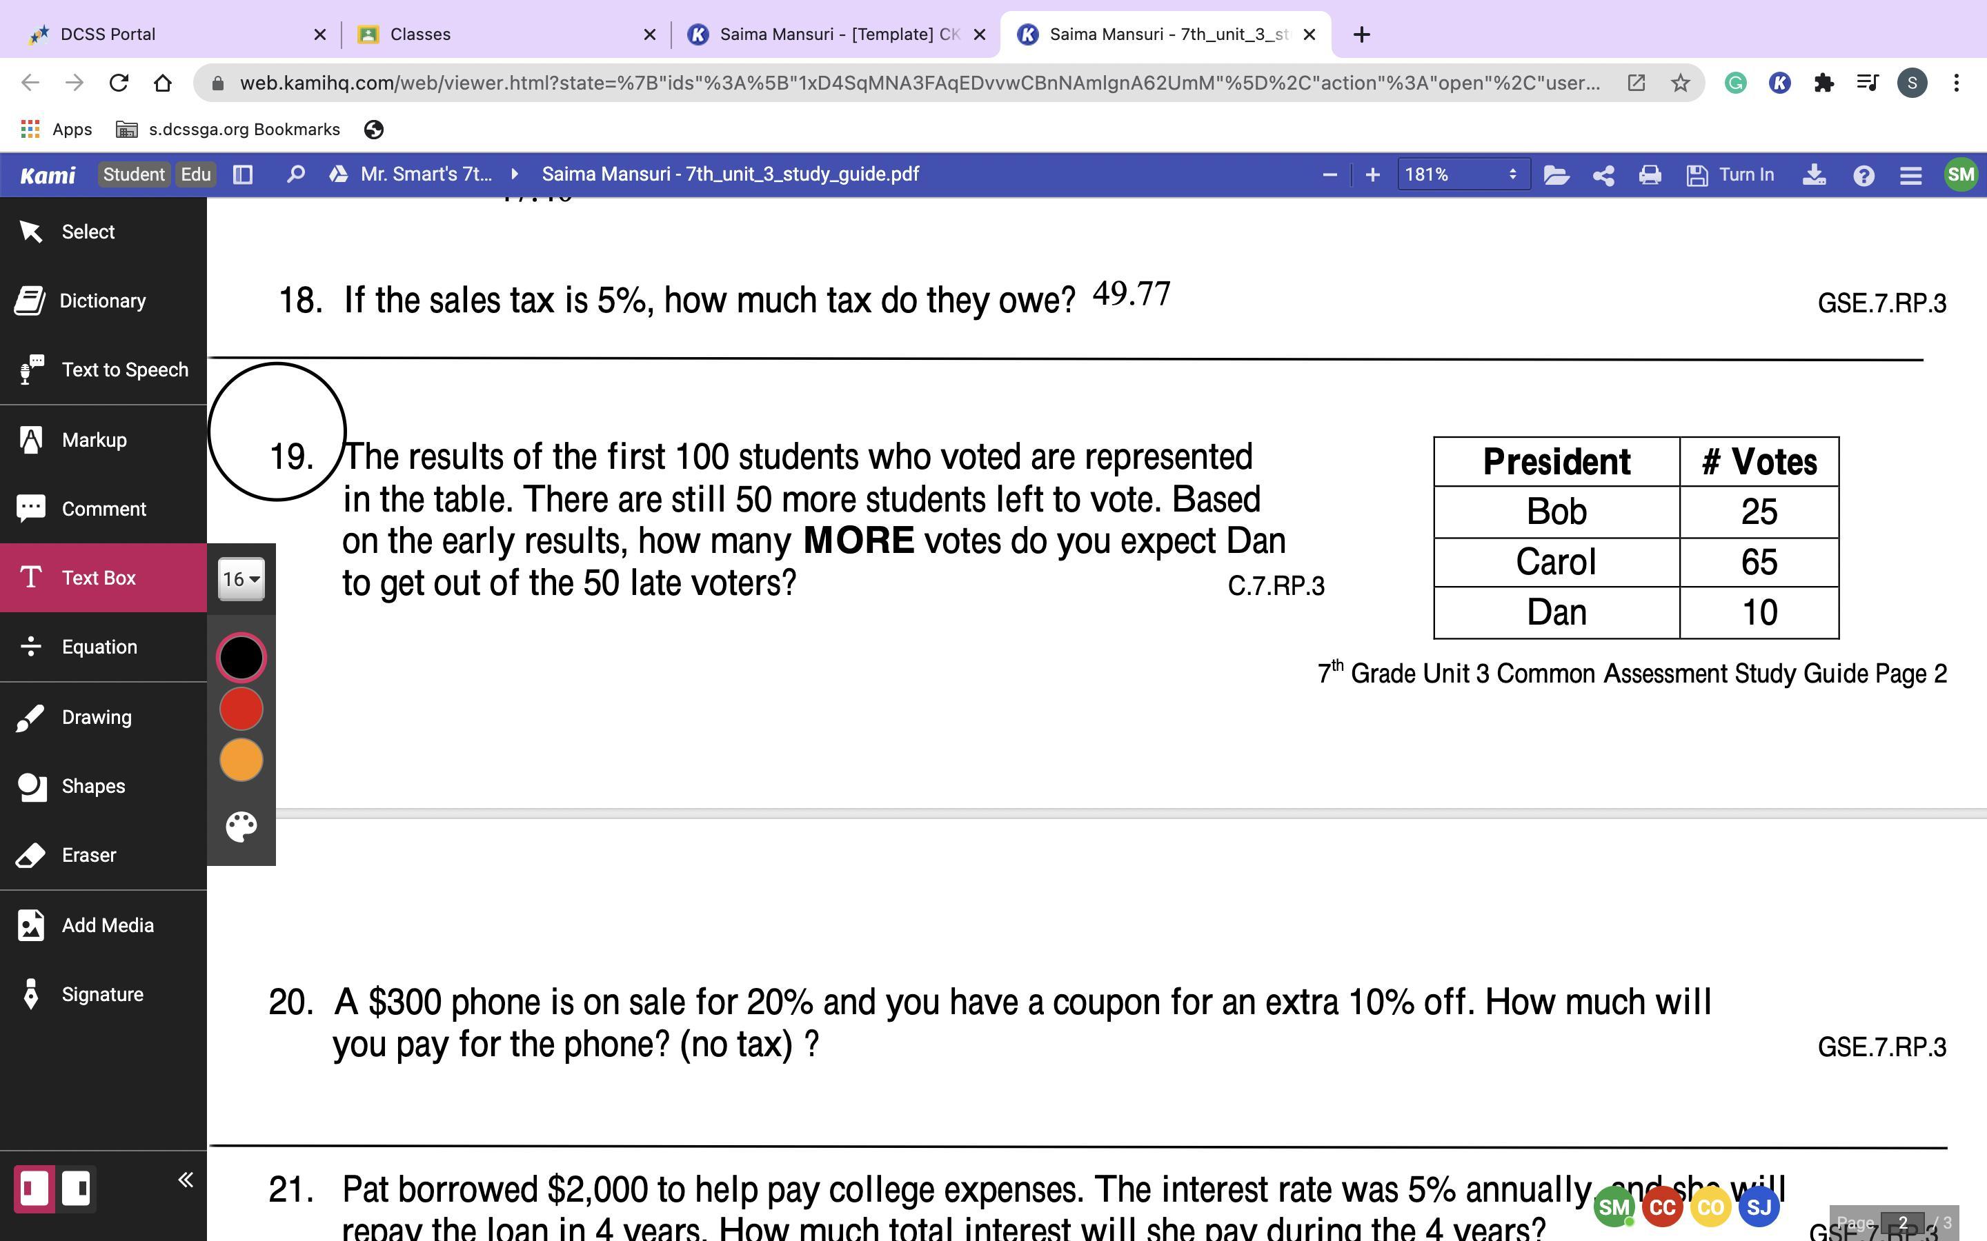Image resolution: width=1987 pixels, height=1241 pixels.
Task: Switch toolbar to right-docked layout
Action: tap(77, 1189)
